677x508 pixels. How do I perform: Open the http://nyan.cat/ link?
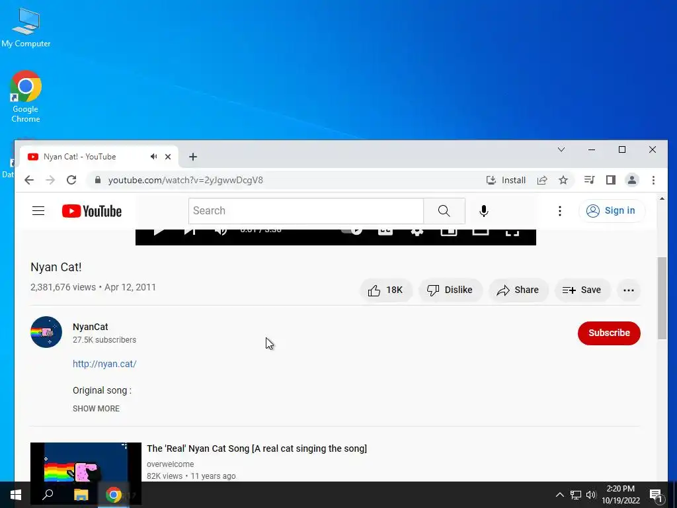(x=104, y=364)
